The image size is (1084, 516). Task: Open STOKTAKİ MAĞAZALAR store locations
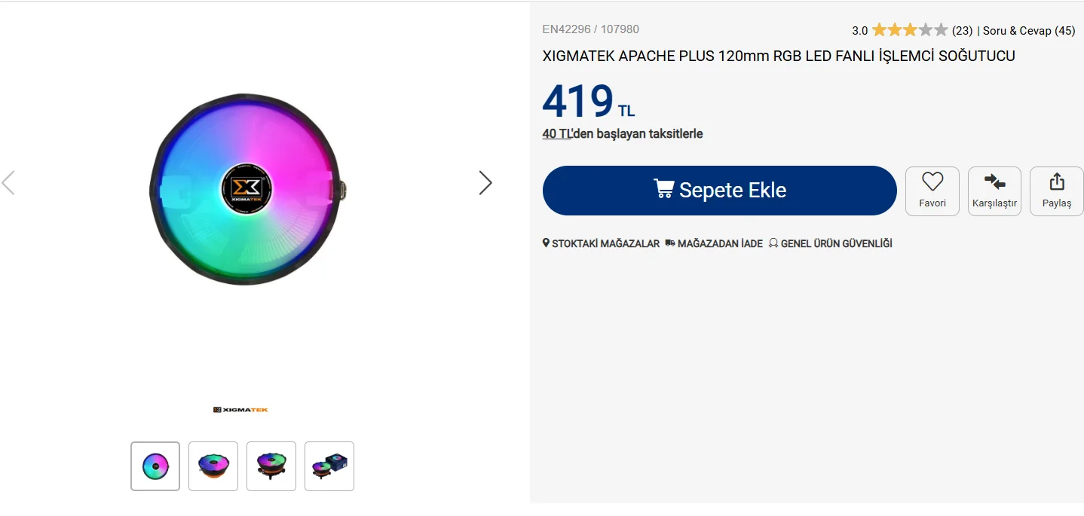(x=601, y=244)
